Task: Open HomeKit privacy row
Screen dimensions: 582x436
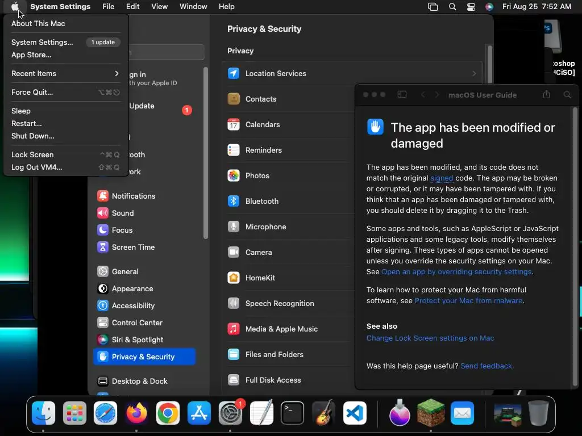Action: [289, 278]
